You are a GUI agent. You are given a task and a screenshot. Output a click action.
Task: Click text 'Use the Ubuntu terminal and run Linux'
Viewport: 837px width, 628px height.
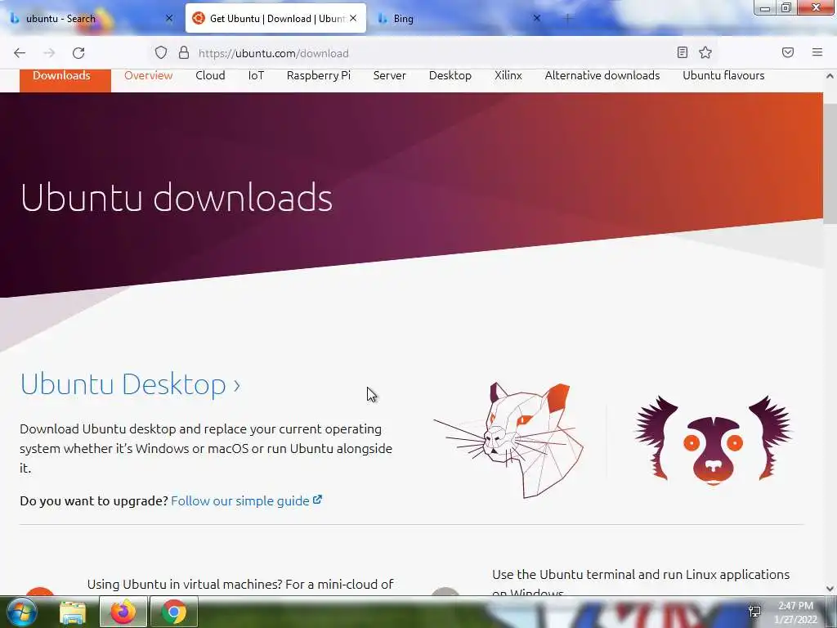coord(602,575)
